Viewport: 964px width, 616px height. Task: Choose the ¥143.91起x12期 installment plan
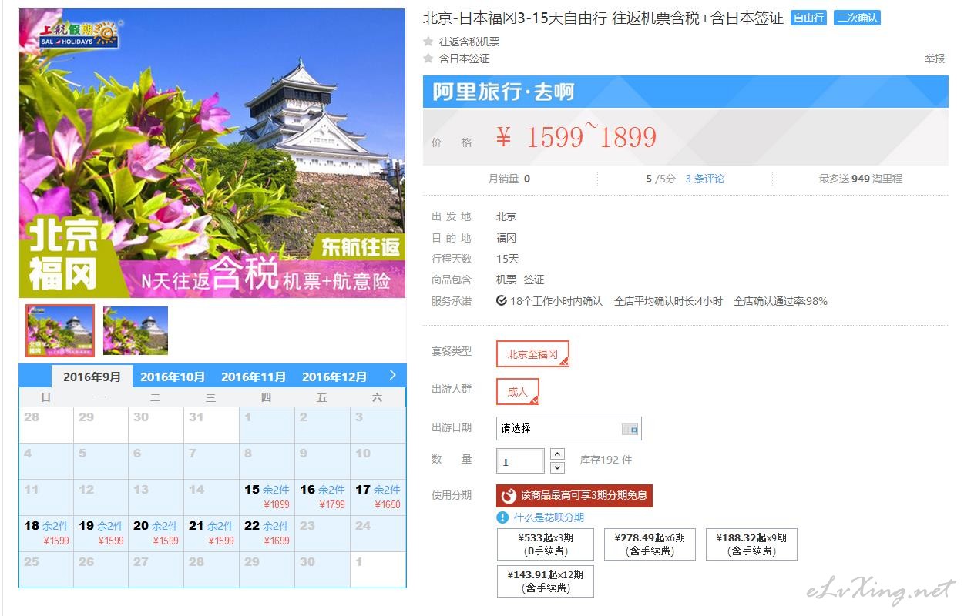pyautogui.click(x=546, y=581)
